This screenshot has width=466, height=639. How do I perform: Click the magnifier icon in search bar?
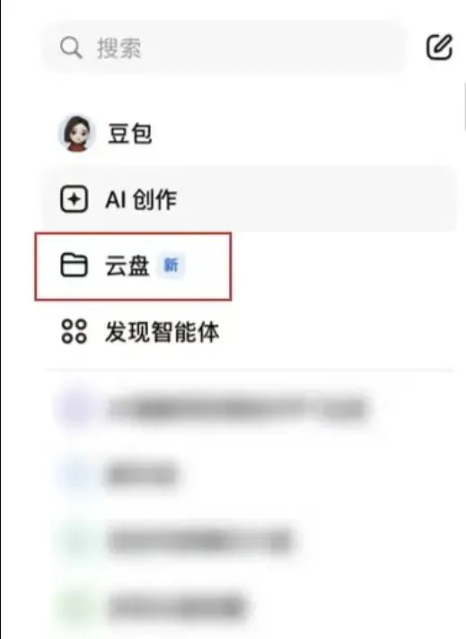pos(71,48)
